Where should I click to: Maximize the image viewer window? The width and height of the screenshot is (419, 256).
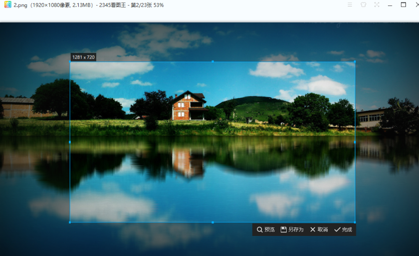pyautogui.click(x=403, y=5)
